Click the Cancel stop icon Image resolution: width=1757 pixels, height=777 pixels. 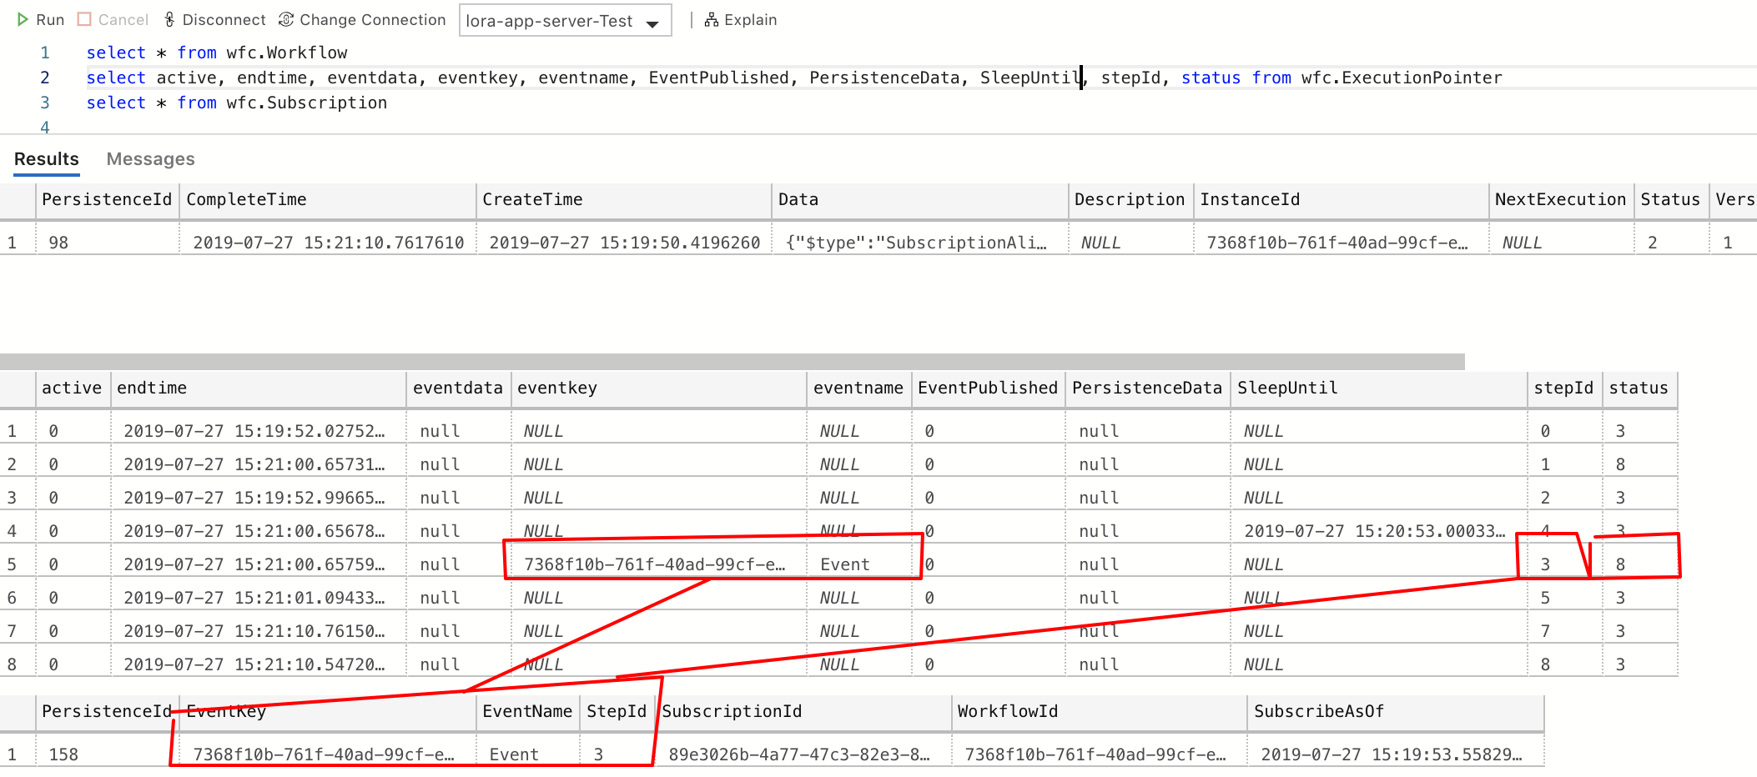[84, 19]
